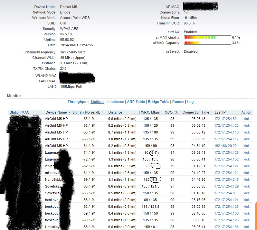Sort by Station MAC column header

19,112
